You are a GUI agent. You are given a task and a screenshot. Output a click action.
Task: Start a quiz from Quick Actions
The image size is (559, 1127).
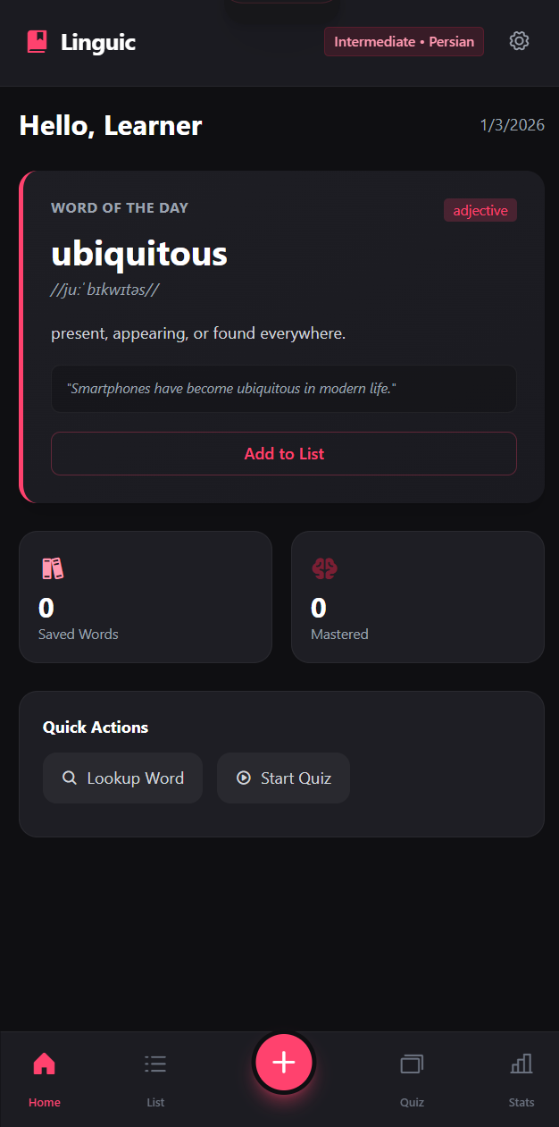(x=283, y=778)
